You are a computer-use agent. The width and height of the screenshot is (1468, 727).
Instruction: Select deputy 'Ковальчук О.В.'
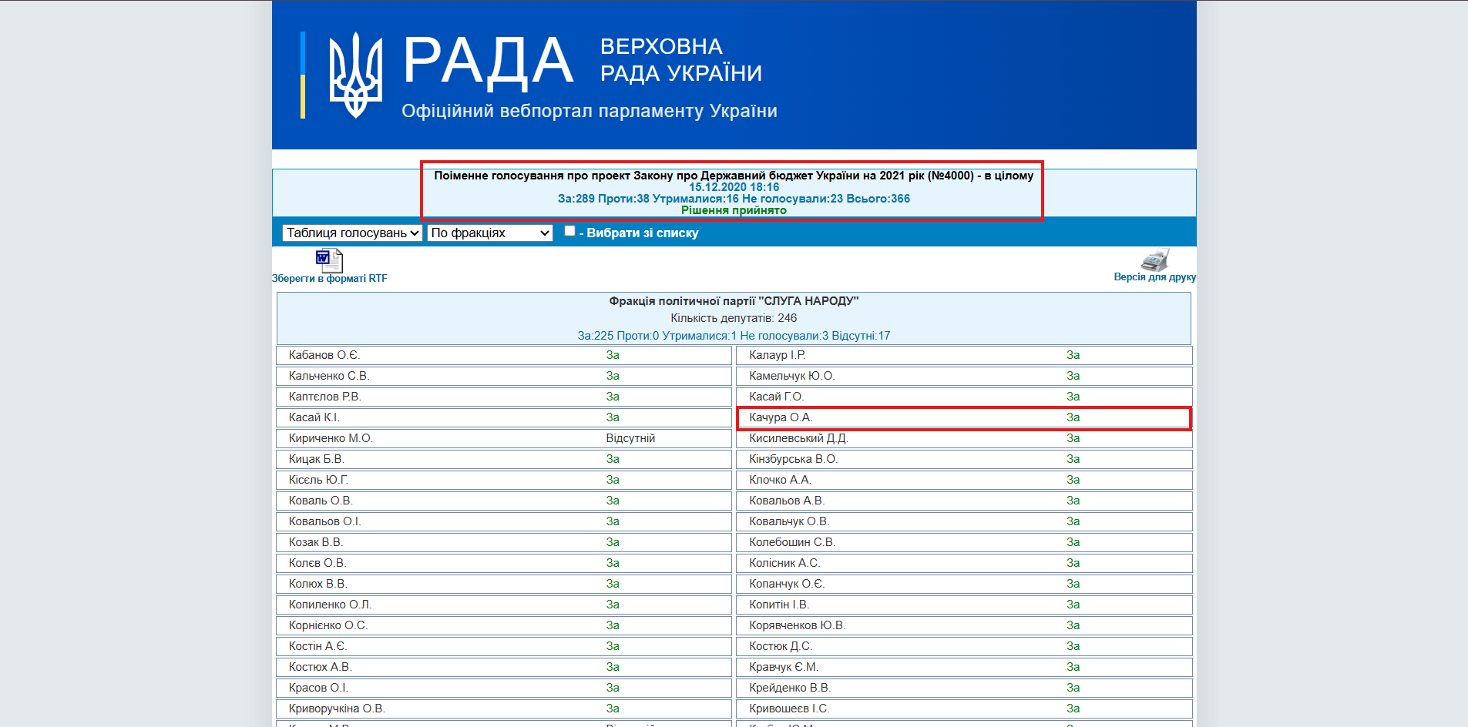(x=789, y=521)
